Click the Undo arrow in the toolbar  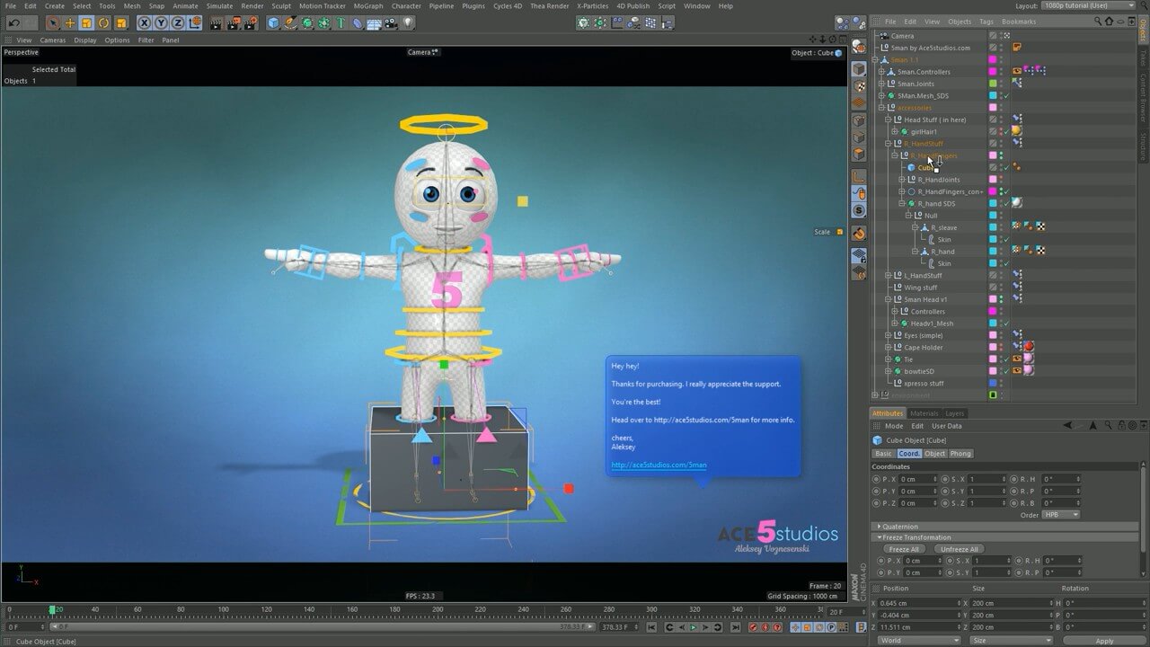tap(13, 22)
